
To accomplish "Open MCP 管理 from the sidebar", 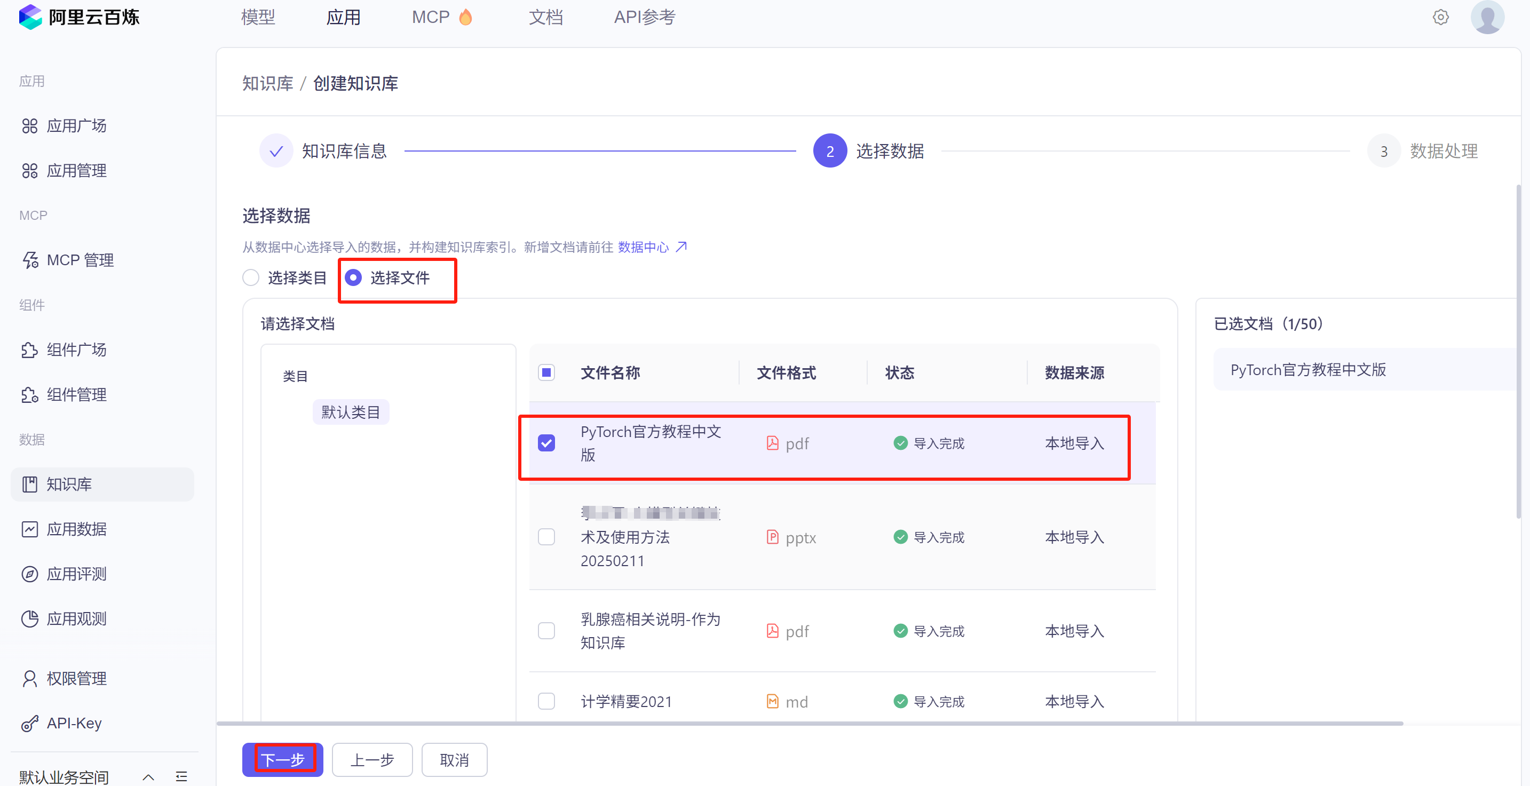I will (80, 260).
